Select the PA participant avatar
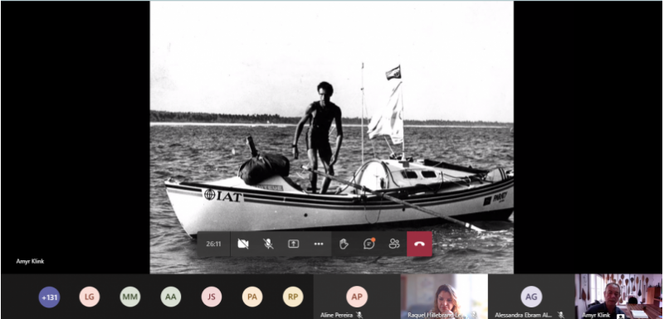Screen dimensions: 664x319 click(252, 297)
